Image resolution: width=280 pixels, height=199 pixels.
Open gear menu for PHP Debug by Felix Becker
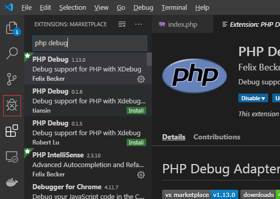141,79
